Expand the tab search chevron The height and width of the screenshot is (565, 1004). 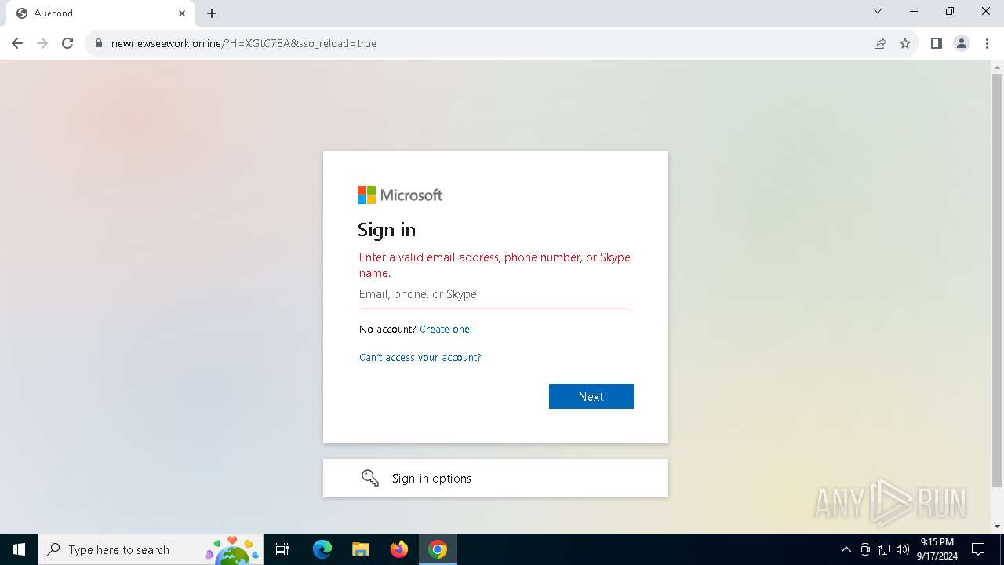pyautogui.click(x=878, y=12)
